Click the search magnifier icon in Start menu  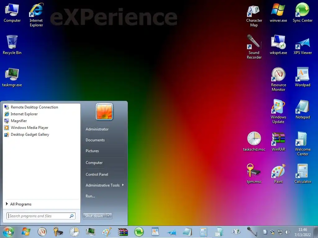pos(72,216)
